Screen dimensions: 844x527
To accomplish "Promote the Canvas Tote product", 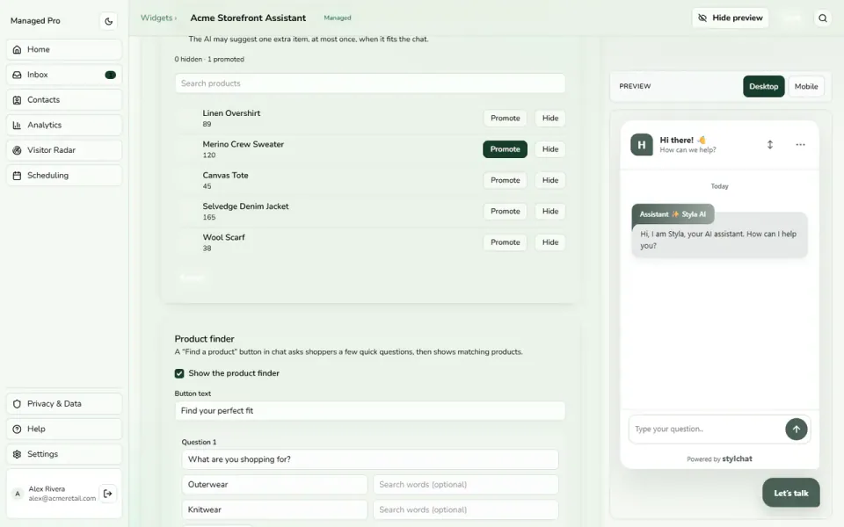I will tap(505, 180).
